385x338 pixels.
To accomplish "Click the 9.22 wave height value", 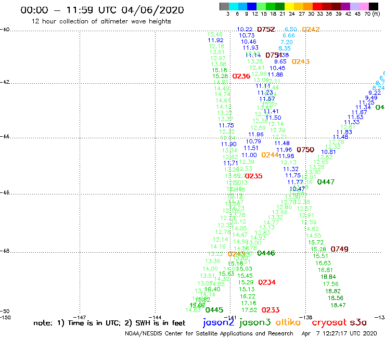I will point(375,93).
